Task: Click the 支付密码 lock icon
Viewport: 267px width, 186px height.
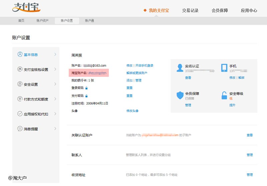Action: tap(86, 96)
